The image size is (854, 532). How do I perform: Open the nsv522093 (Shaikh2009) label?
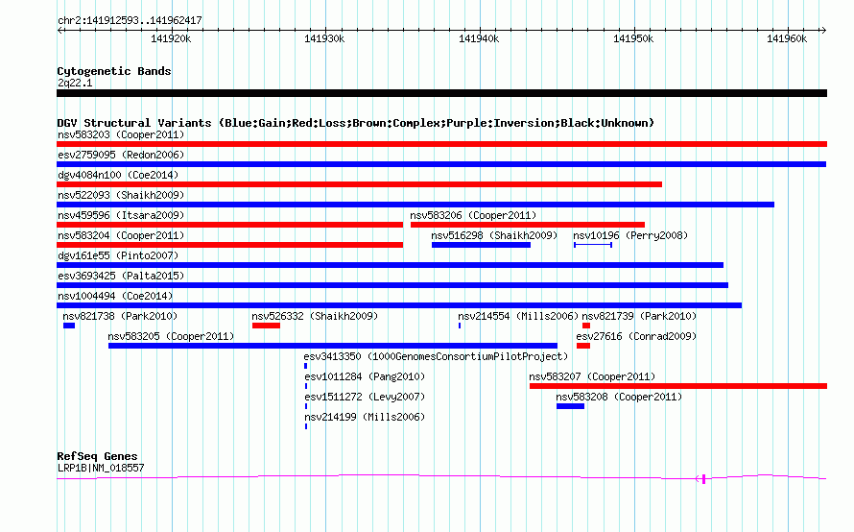pos(121,195)
